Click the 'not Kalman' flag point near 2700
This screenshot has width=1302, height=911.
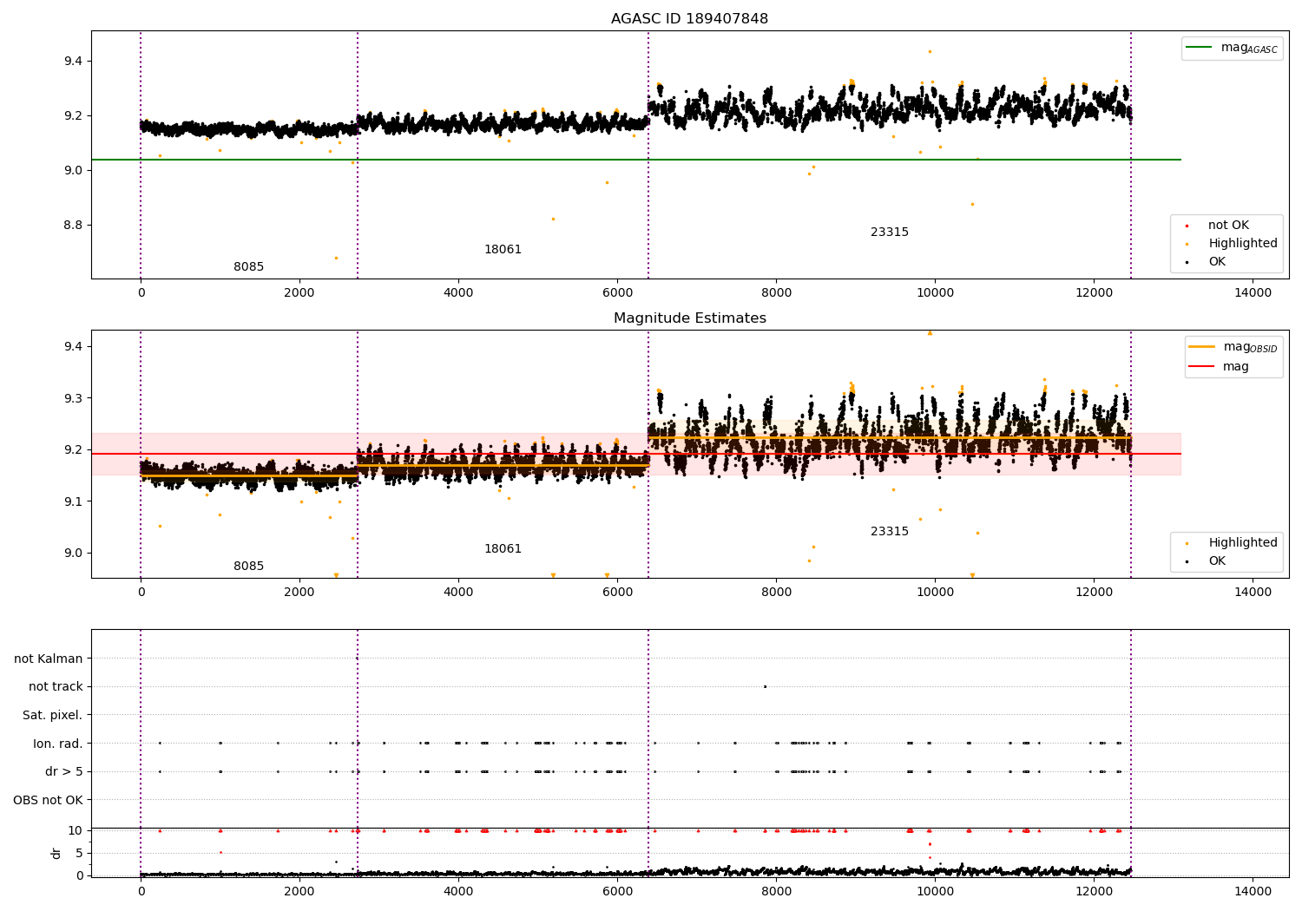[x=357, y=659]
